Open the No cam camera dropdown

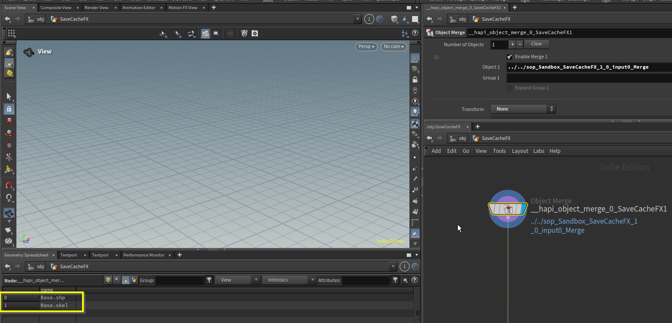pyautogui.click(x=393, y=47)
